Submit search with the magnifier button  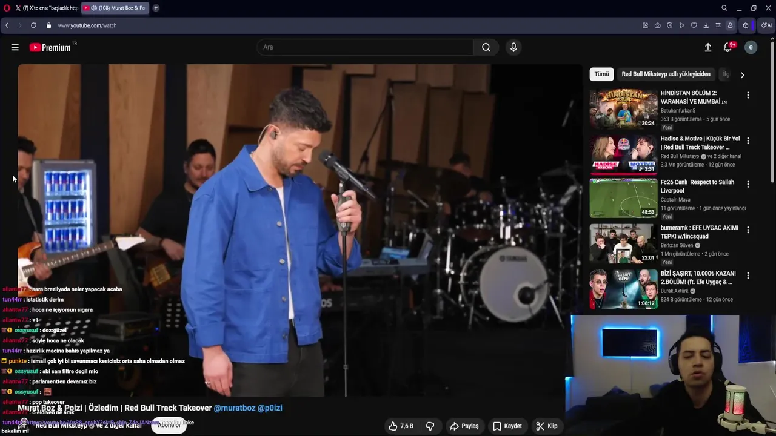tap(486, 47)
